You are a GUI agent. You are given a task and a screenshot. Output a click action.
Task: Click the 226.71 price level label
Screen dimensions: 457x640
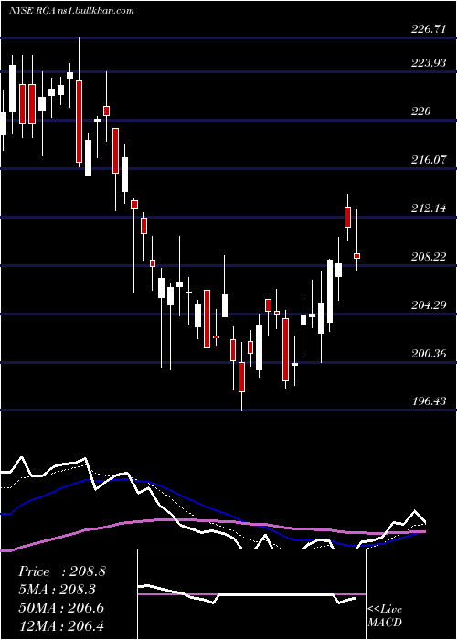coord(428,29)
